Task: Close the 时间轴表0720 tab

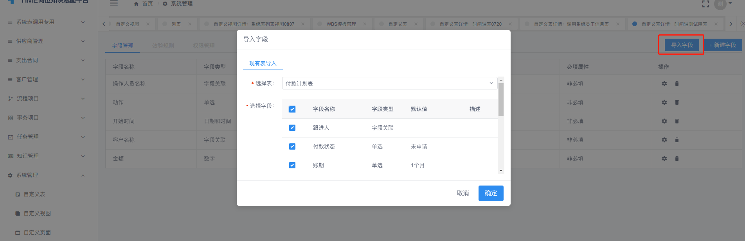Action: [x=511, y=24]
